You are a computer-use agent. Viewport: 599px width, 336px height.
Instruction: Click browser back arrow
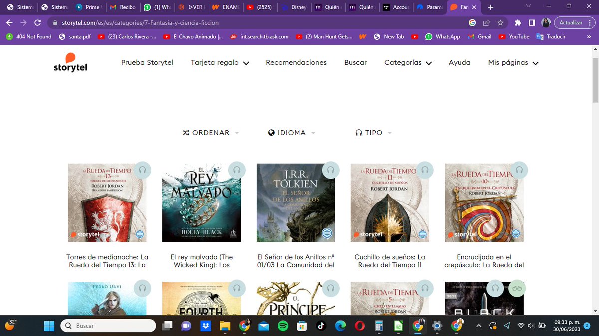(9, 23)
